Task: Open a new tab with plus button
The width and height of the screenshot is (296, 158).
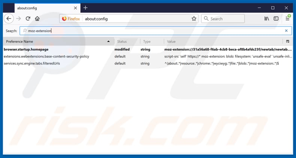Action: (85, 8)
